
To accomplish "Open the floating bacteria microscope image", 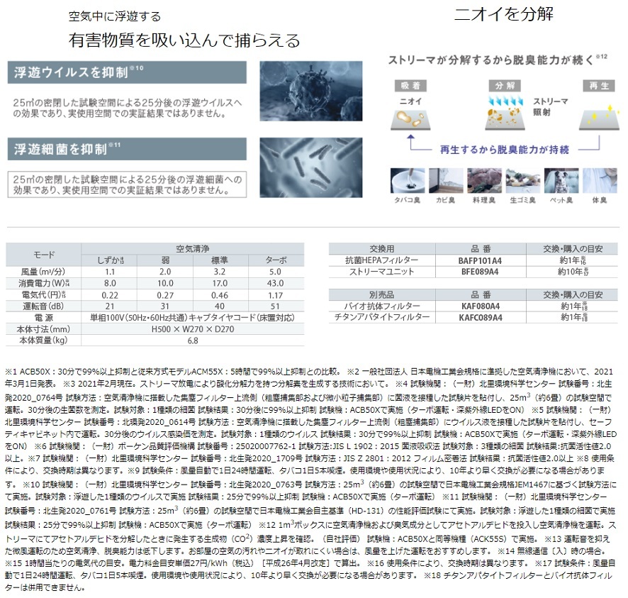I will coord(310,167).
